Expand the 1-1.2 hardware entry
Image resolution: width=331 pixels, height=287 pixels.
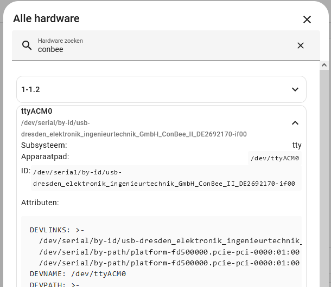coord(295,89)
